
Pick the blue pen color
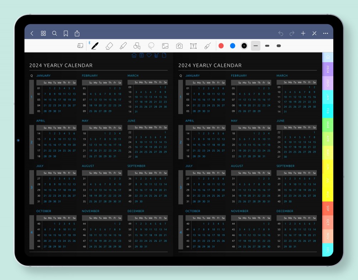point(233,46)
